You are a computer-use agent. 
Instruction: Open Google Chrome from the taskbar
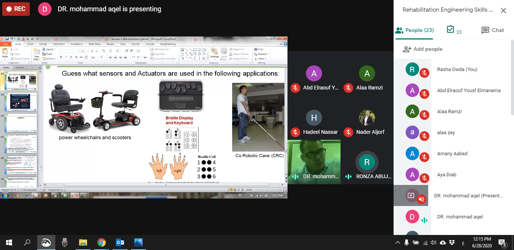[x=101, y=242]
